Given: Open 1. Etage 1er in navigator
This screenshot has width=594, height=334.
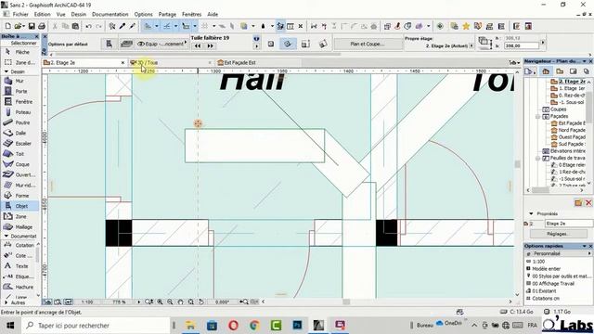Looking at the screenshot, I should pyautogui.click(x=568, y=88).
